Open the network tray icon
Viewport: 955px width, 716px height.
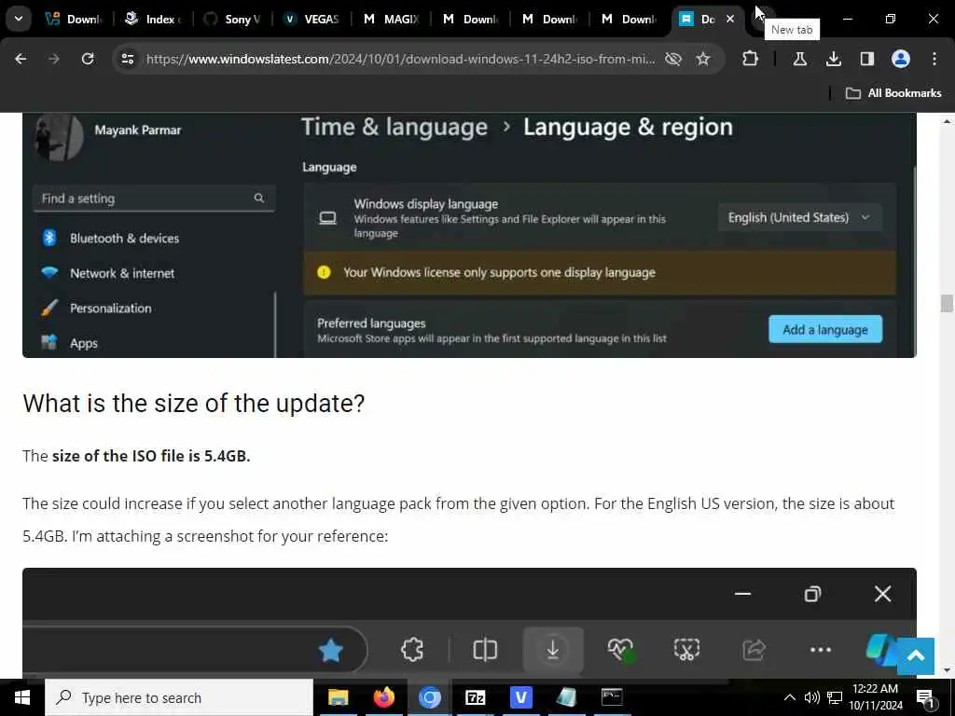pos(835,697)
